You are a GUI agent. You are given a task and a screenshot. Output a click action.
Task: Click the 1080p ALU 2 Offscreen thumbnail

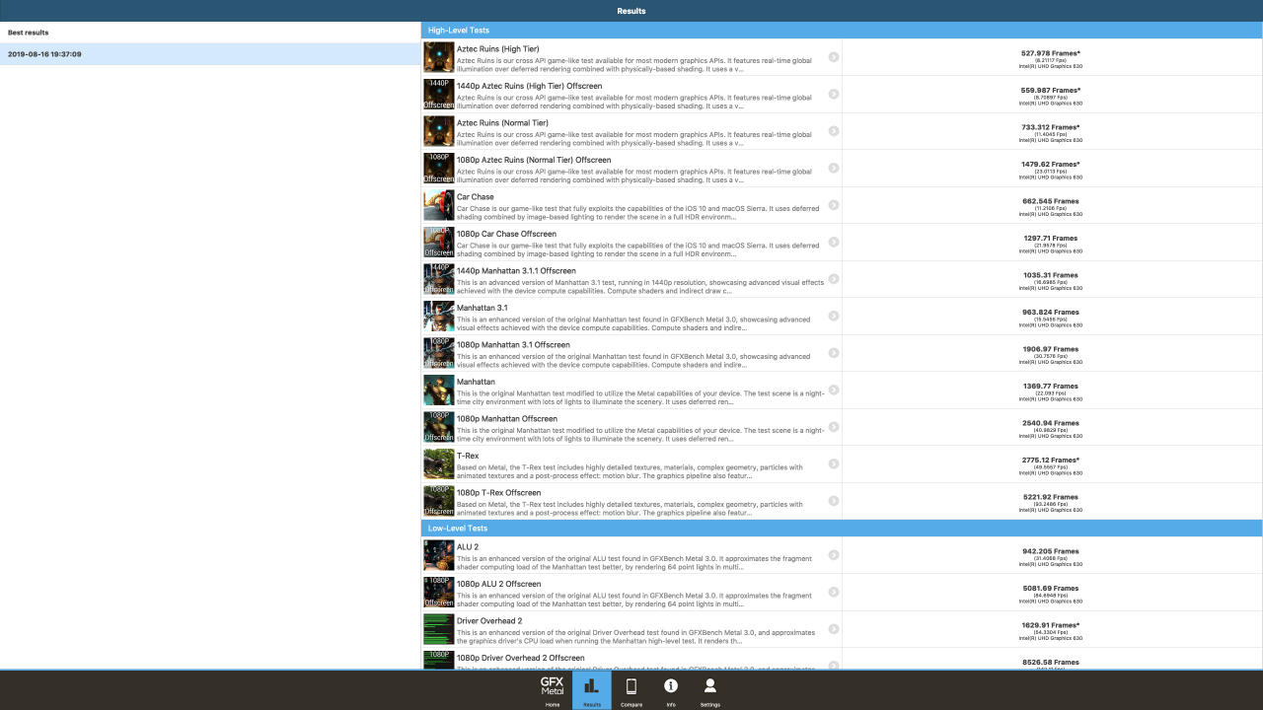439,593
